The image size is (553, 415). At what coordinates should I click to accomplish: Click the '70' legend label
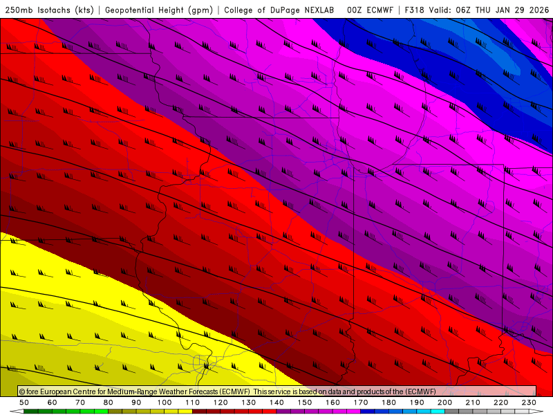pos(80,403)
